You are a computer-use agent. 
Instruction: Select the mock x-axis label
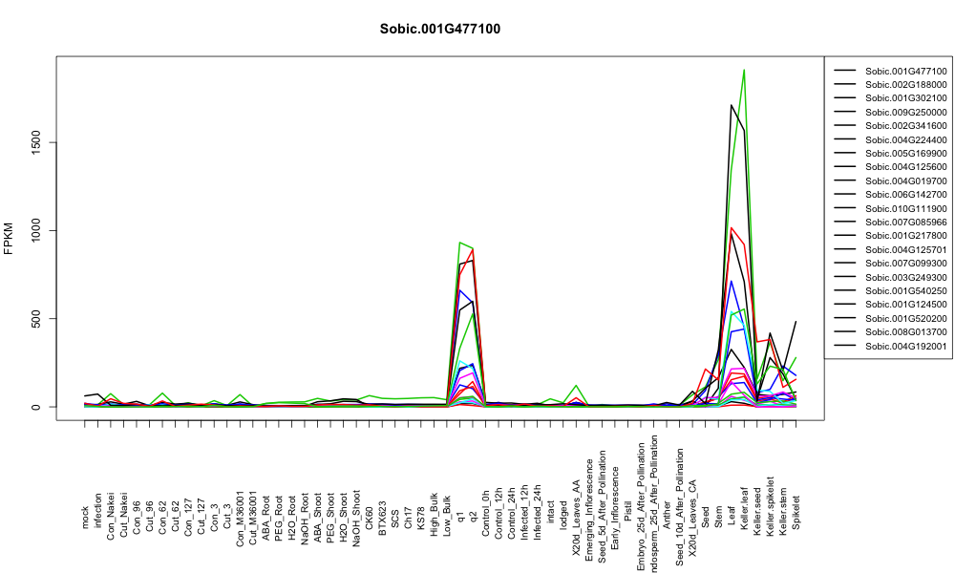pos(85,518)
